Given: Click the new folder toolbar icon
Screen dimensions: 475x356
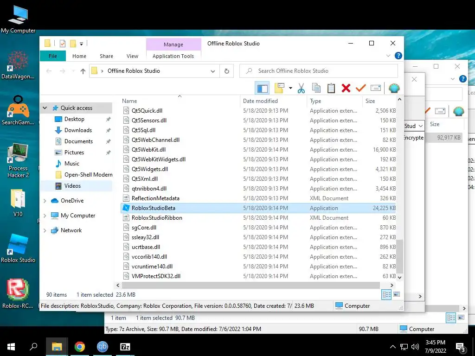Looking at the screenshot, I should (279, 88).
